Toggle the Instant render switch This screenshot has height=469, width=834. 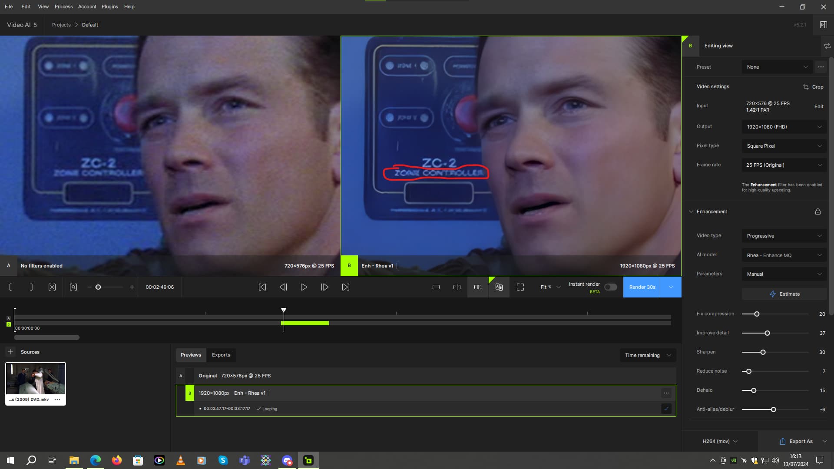coord(610,287)
